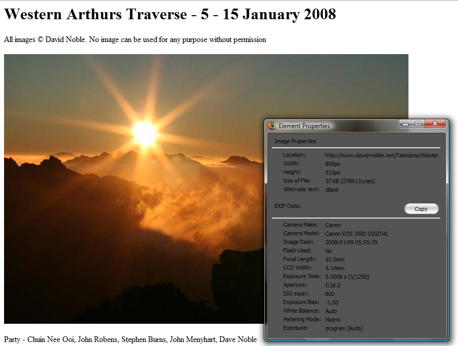
Task: Minimize the Element Properties window
Action: (x=405, y=124)
